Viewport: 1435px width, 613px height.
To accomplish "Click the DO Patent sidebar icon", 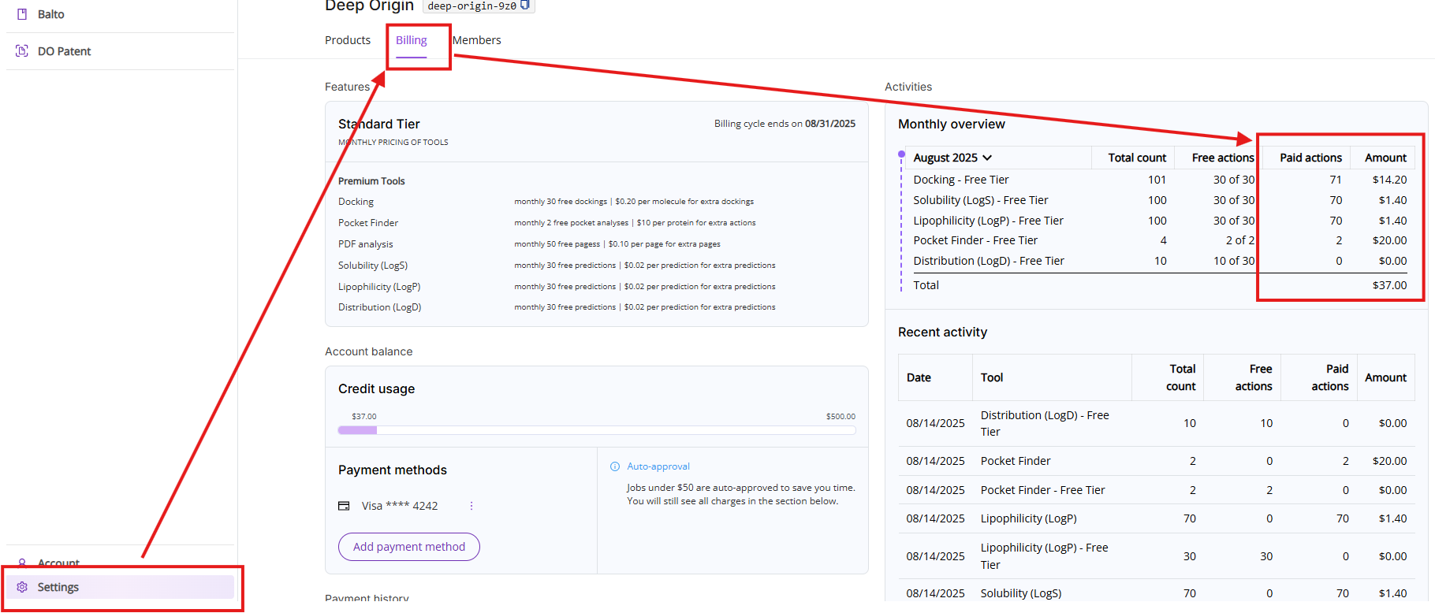I will click(22, 51).
